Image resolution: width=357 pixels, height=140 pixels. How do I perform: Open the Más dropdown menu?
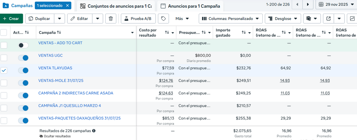[x=182, y=19]
